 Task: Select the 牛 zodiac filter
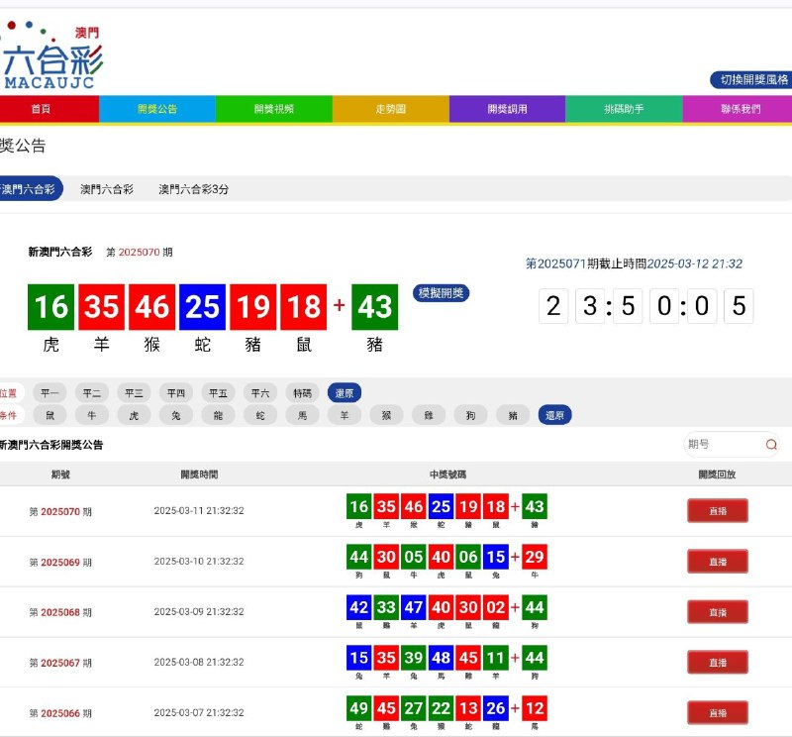[x=91, y=415]
